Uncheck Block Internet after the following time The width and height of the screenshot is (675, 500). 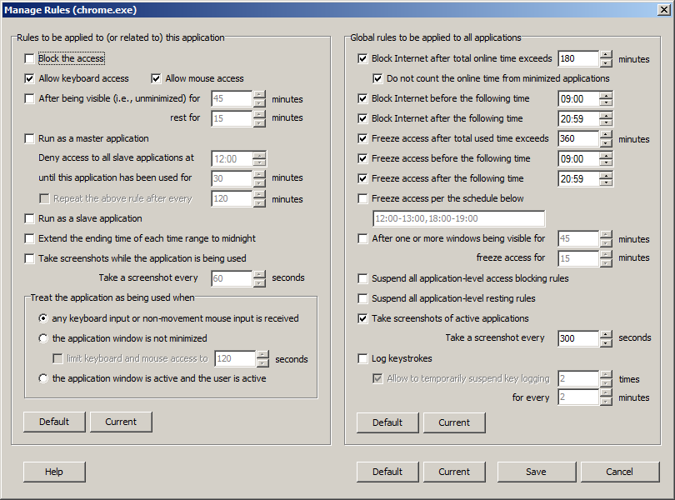(x=362, y=118)
